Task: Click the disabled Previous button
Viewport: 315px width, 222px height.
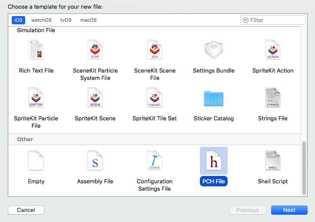Action: tap(248, 210)
